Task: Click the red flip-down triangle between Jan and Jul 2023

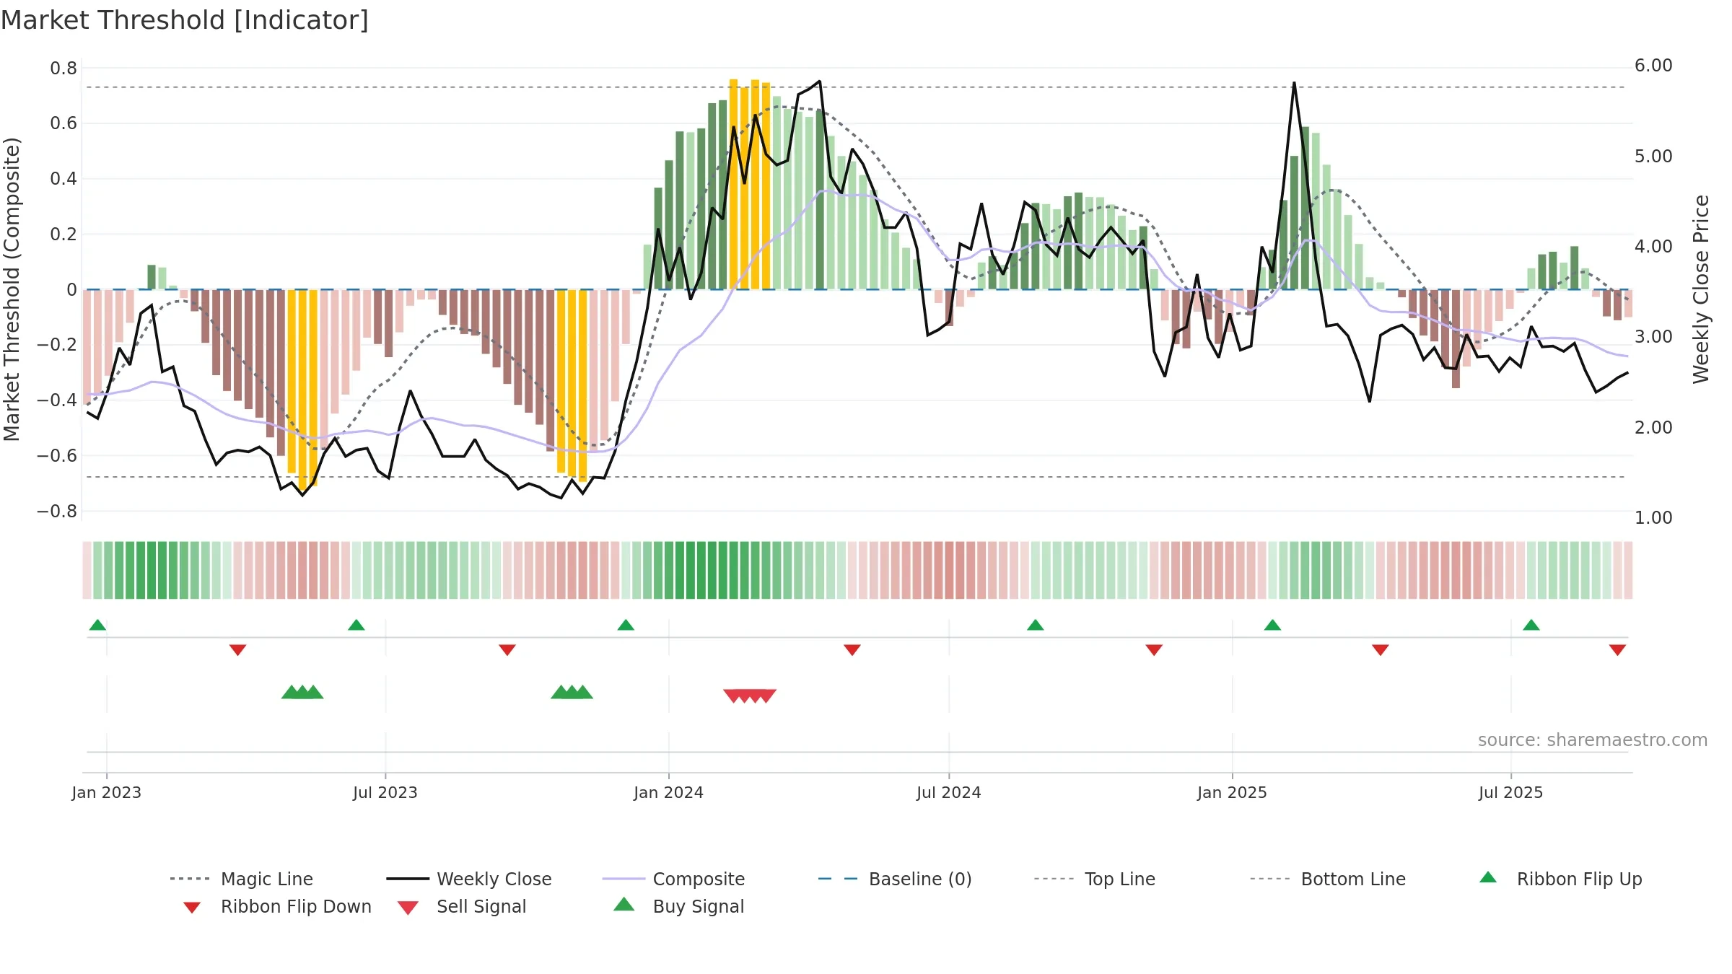Action: (237, 650)
